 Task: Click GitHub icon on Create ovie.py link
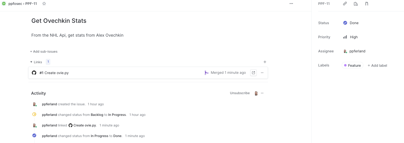(34, 73)
